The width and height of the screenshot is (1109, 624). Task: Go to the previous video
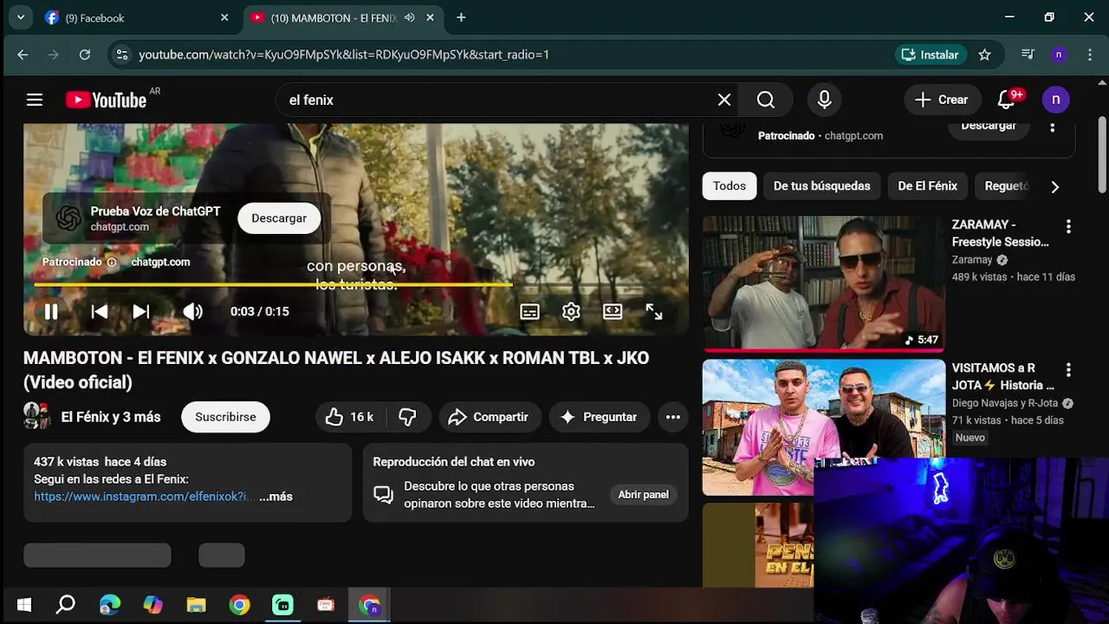coord(100,312)
